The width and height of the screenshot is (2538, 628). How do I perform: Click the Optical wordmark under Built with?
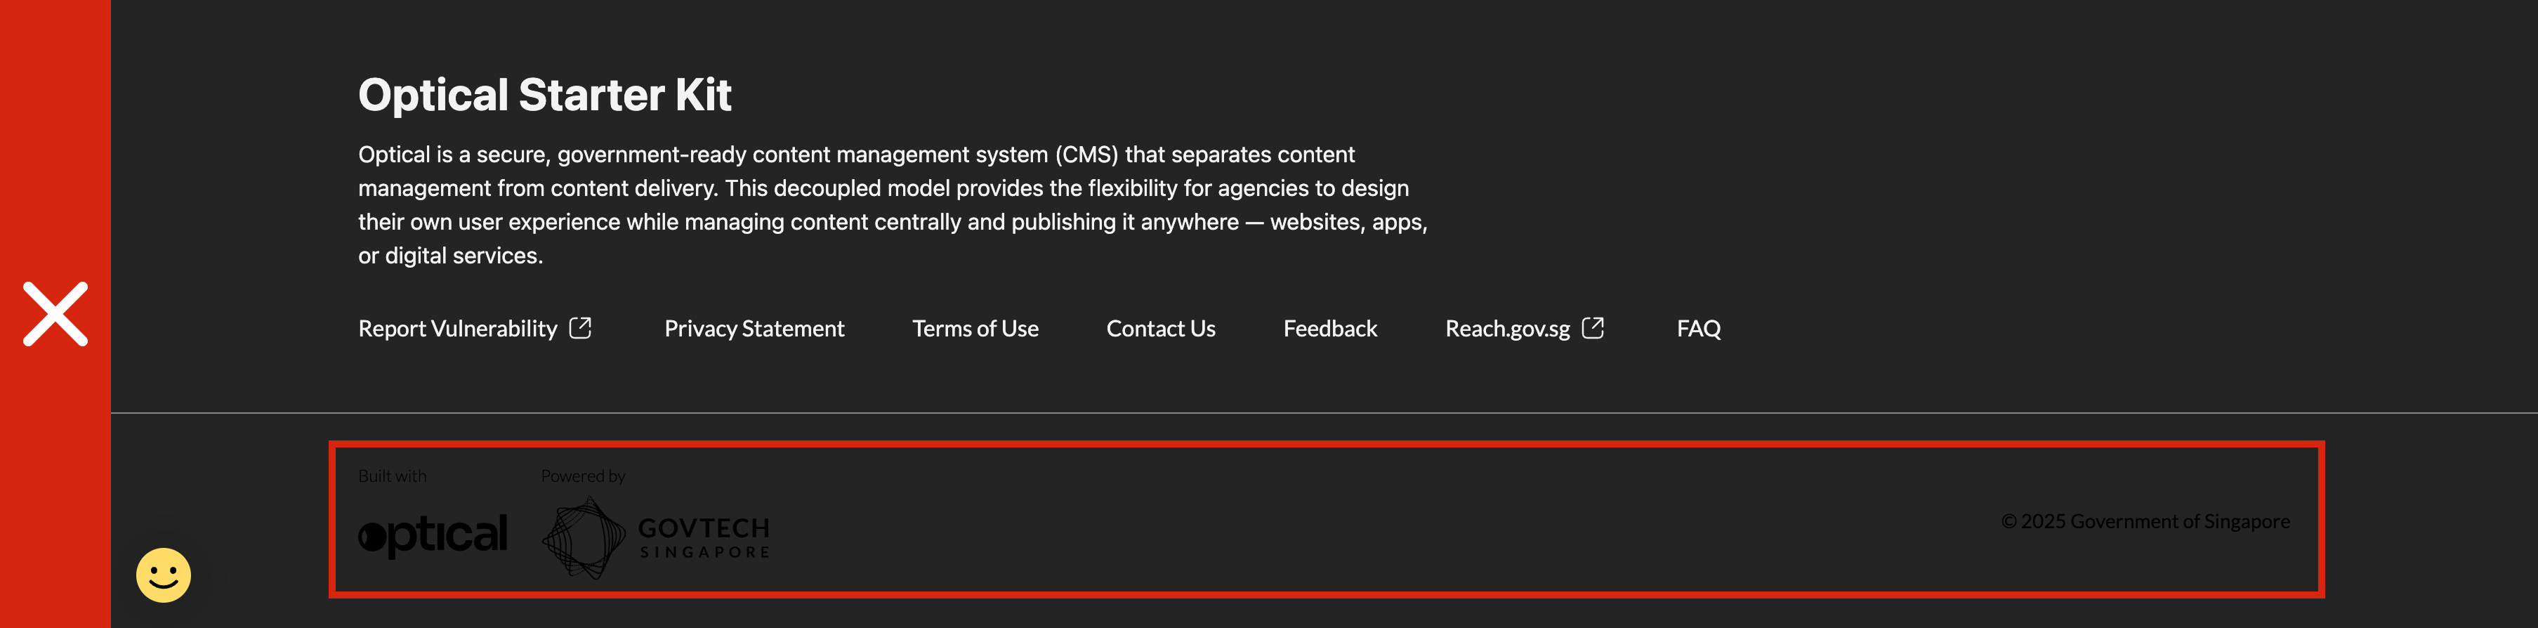(435, 535)
